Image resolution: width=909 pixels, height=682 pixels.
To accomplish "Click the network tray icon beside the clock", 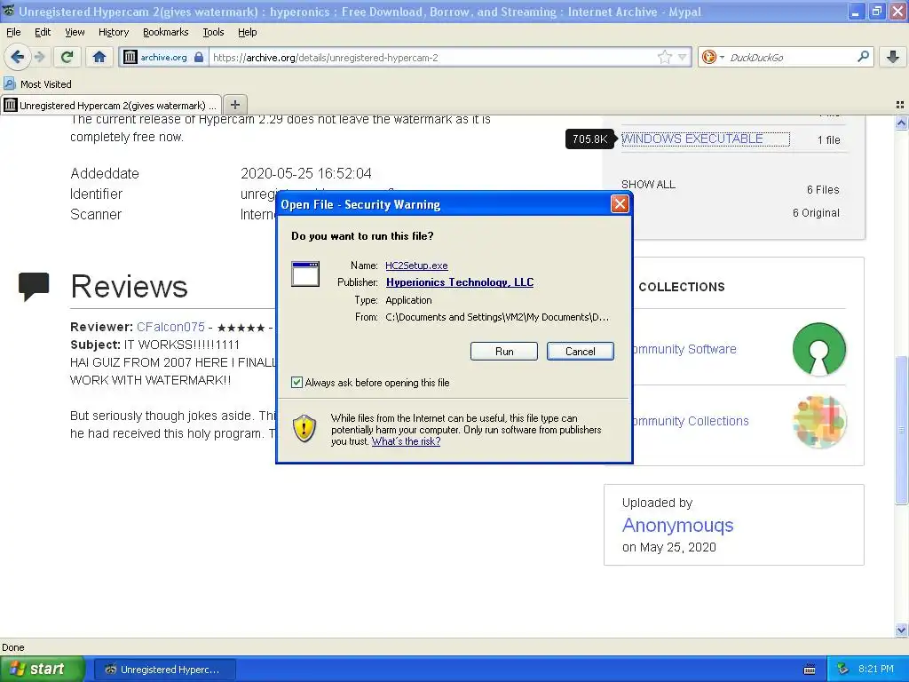I will (843, 669).
